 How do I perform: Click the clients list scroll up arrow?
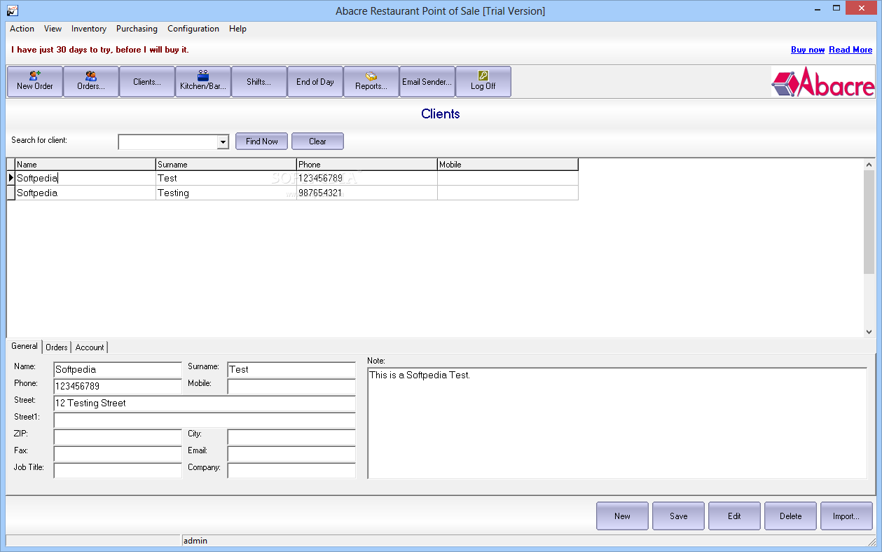(869, 165)
